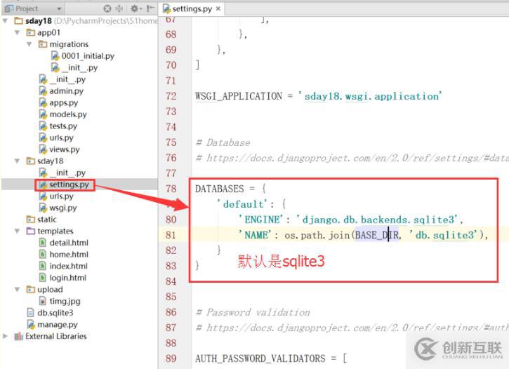Click the login.html file icon

tap(43, 278)
